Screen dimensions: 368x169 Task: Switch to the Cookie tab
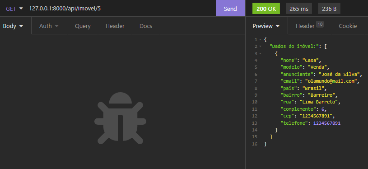(348, 26)
